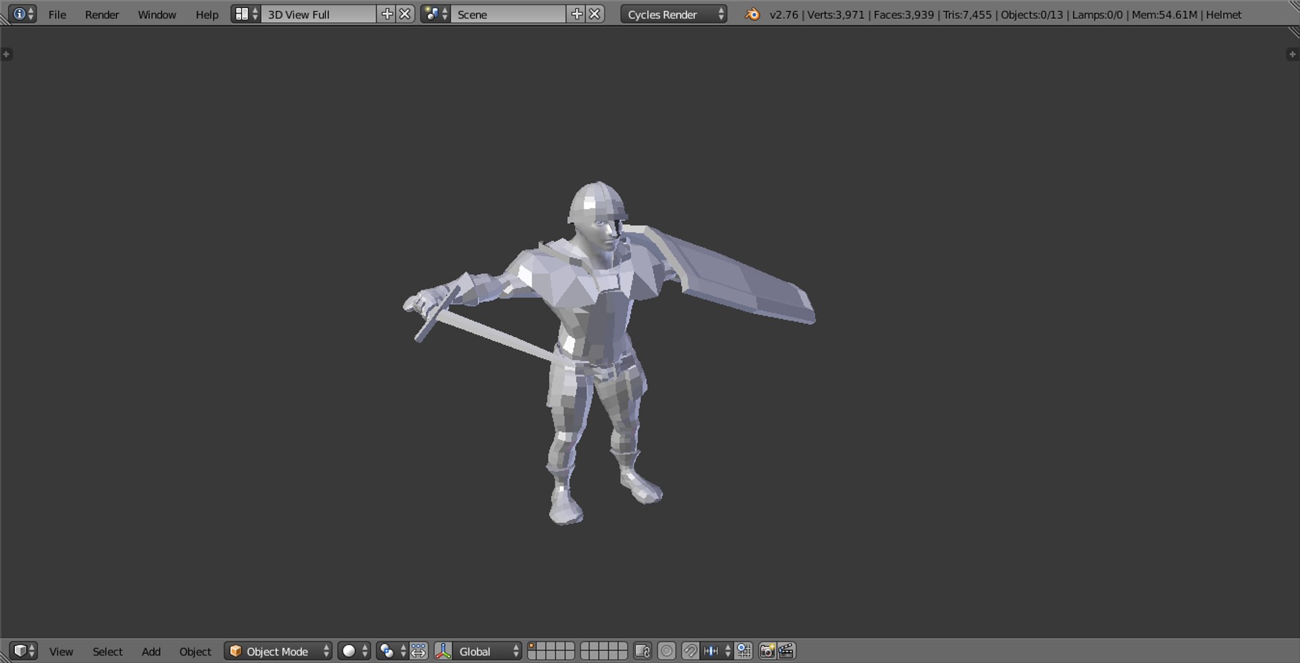Open the Cycles Render engine dropdown
1300x663 pixels.
674,14
